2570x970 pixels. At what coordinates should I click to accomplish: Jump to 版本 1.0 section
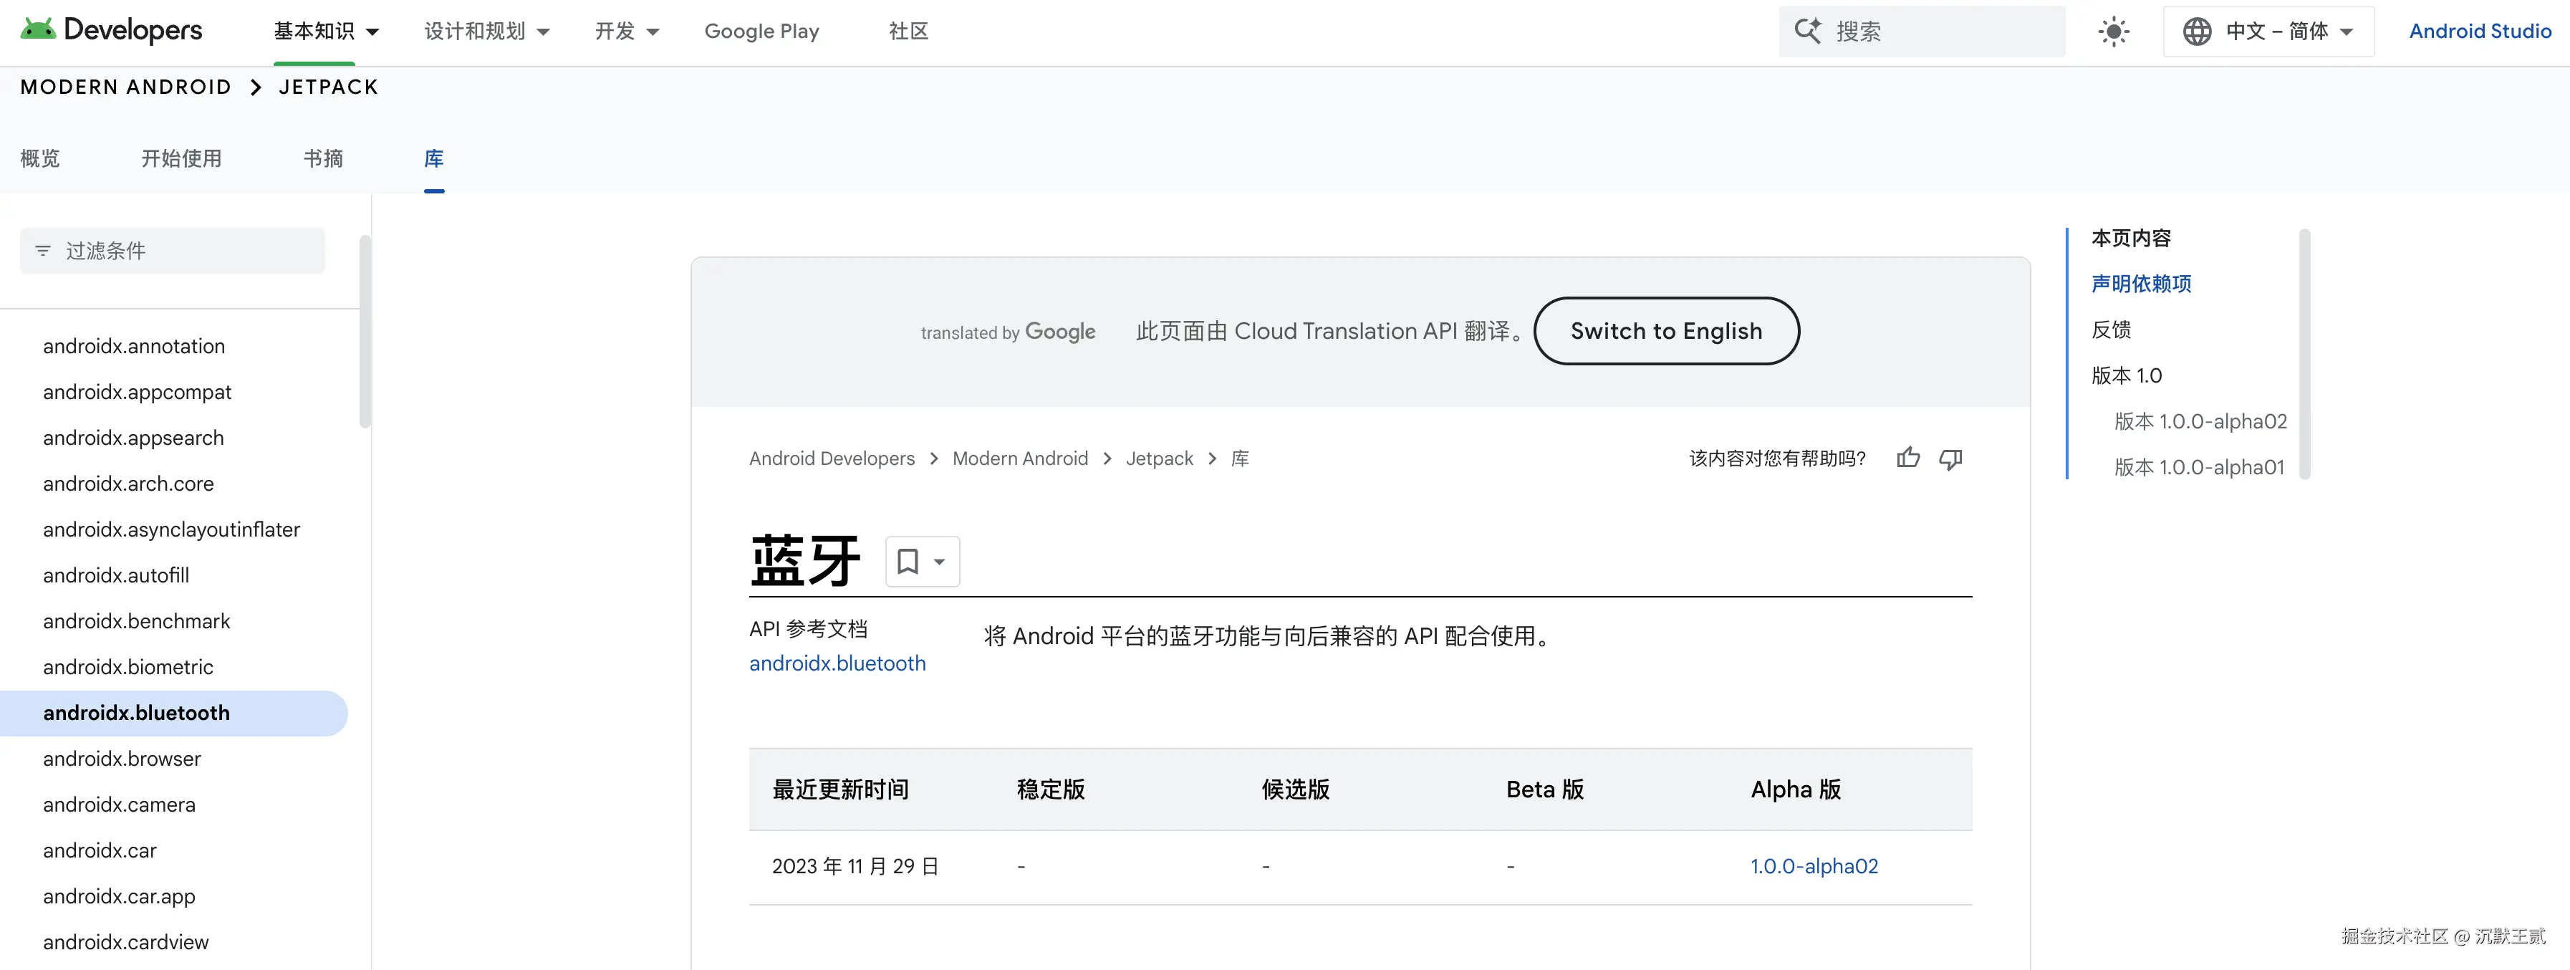(x=2126, y=376)
